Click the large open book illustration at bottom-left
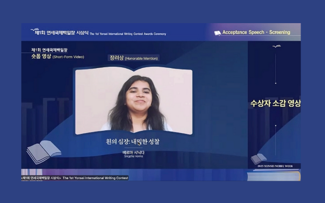This screenshot has height=203, width=325. point(43,151)
